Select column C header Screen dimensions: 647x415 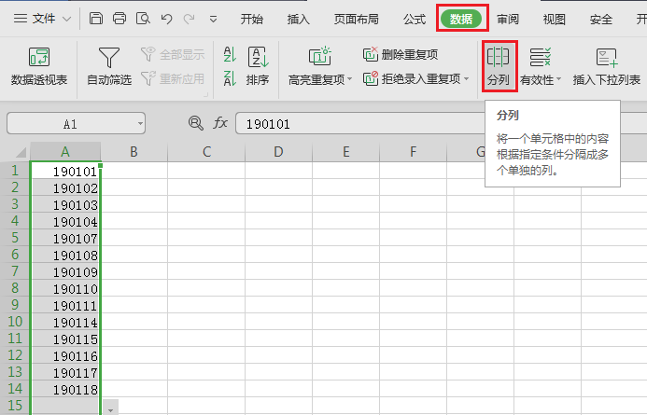pos(206,152)
